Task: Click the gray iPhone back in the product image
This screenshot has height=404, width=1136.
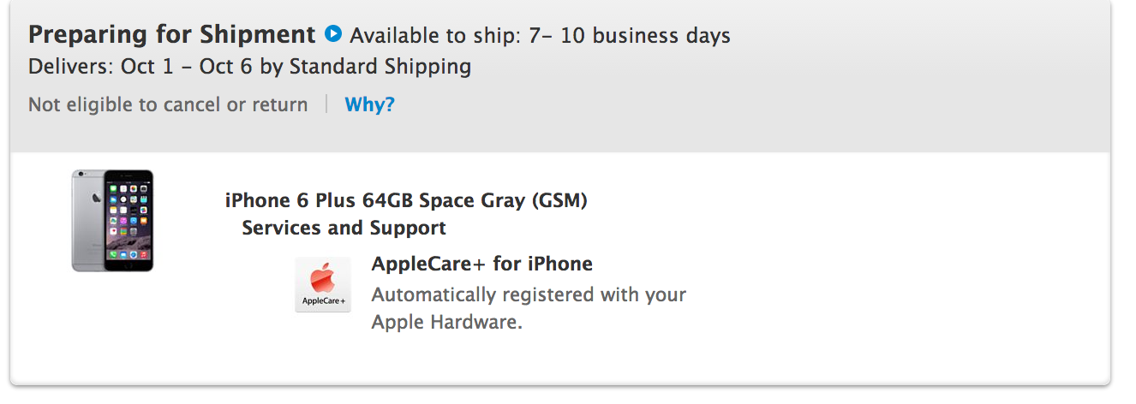Action: pyautogui.click(x=87, y=220)
